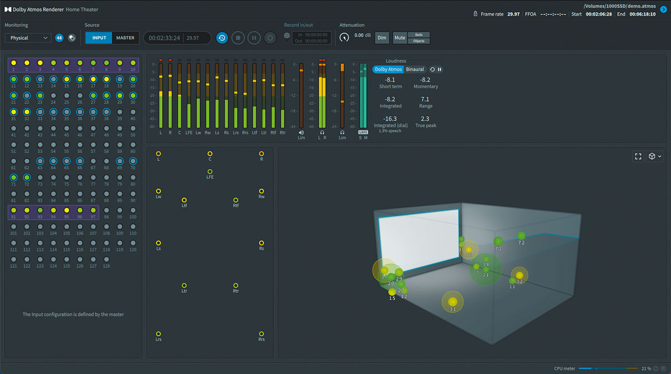Image resolution: width=671 pixels, height=374 pixels.
Task: Open the 3D cube view dropdown
Action: pyautogui.click(x=655, y=157)
